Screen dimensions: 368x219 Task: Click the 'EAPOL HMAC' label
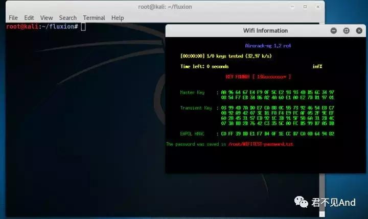point(192,134)
